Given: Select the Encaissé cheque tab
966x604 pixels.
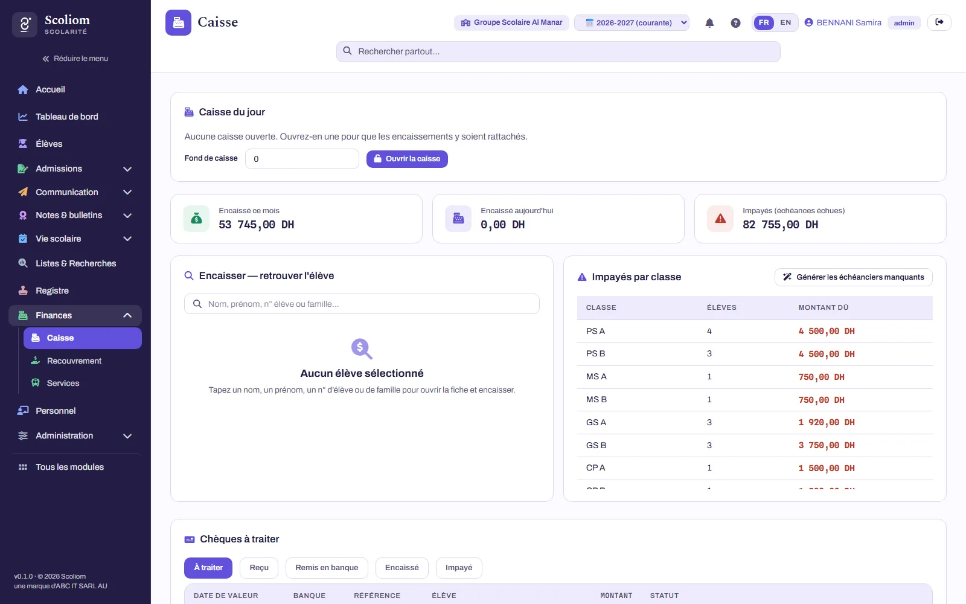Looking at the screenshot, I should tap(401, 568).
